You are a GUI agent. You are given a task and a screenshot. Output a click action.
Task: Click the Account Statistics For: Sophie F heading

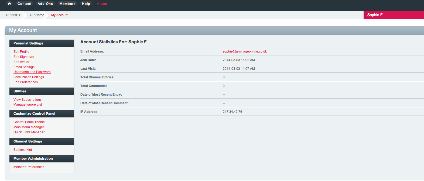(x=113, y=42)
